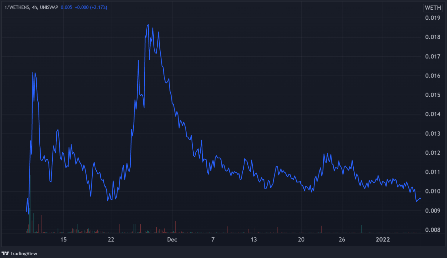Click the 0.016 price axis label
Image resolution: width=447 pixels, height=258 pixels.
(433, 76)
